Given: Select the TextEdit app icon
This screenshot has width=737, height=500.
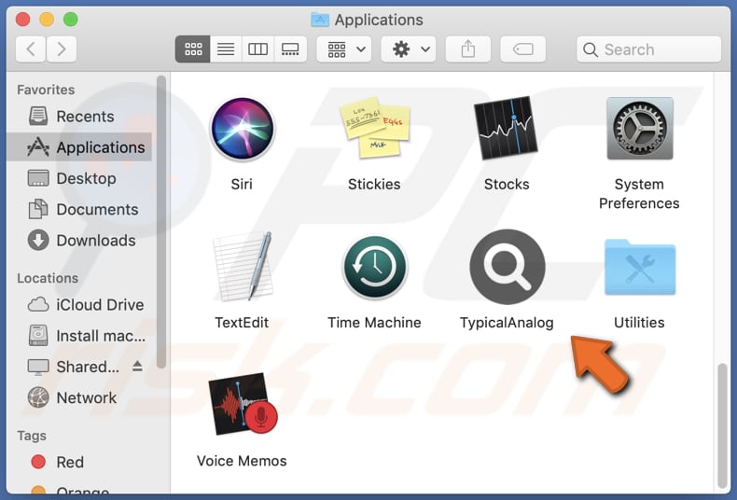Looking at the screenshot, I should [243, 266].
